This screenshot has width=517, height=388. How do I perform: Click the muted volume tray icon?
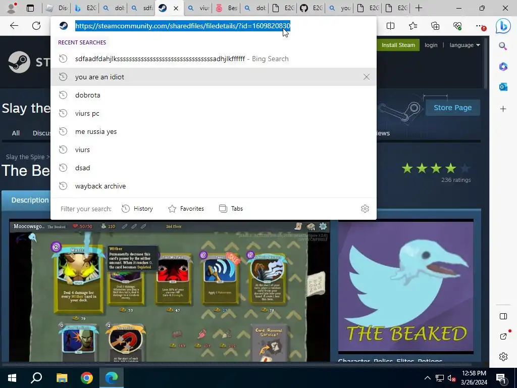click(451, 378)
